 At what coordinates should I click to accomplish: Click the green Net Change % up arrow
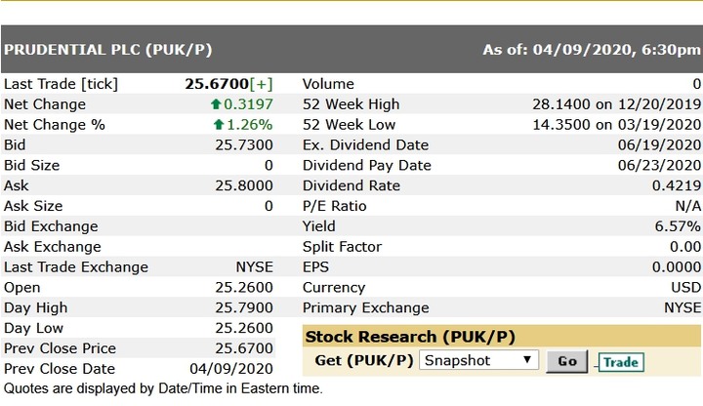coord(219,125)
